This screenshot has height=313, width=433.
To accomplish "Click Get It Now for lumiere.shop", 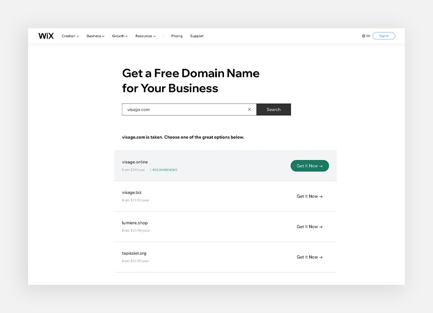I will [x=310, y=227].
